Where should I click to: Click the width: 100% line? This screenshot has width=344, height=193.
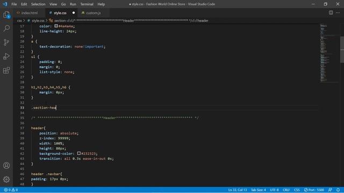52,143
